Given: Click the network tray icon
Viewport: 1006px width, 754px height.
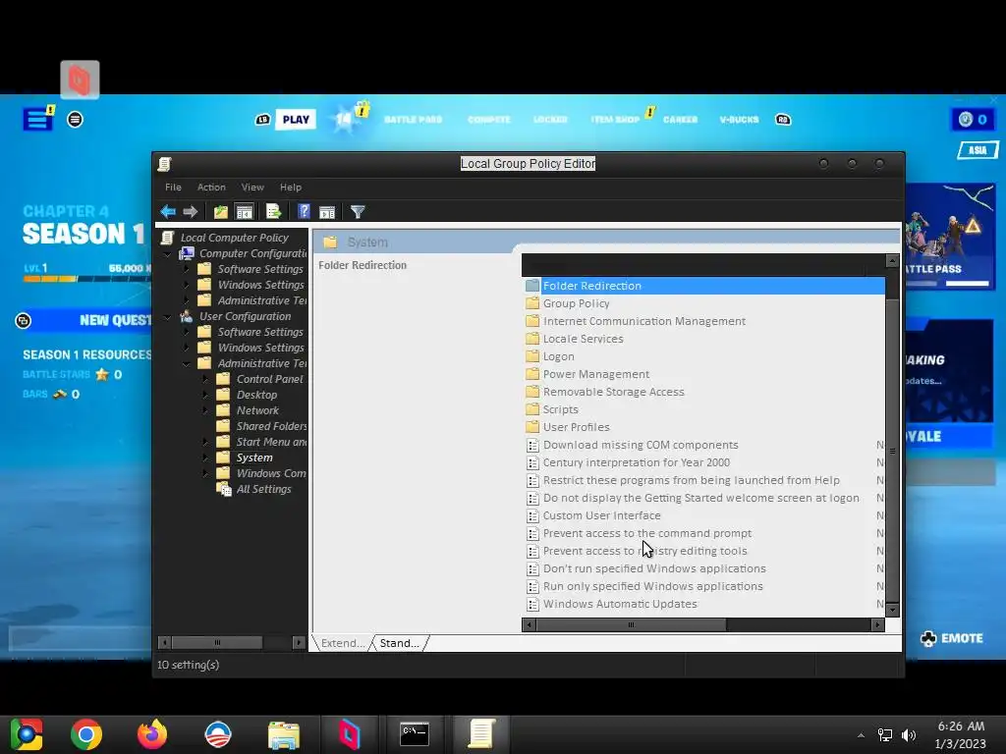Looking at the screenshot, I should pos(885,734).
